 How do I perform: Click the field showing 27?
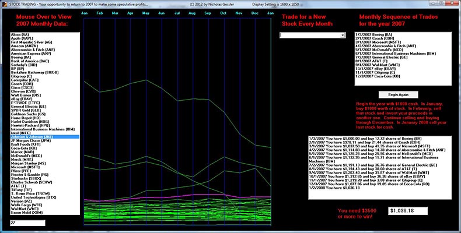27,223
